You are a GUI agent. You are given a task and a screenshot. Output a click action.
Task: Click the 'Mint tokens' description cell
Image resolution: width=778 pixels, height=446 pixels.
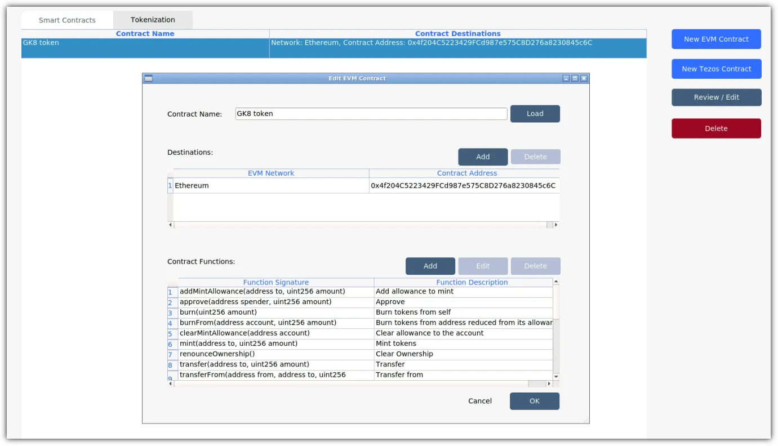pyautogui.click(x=463, y=344)
